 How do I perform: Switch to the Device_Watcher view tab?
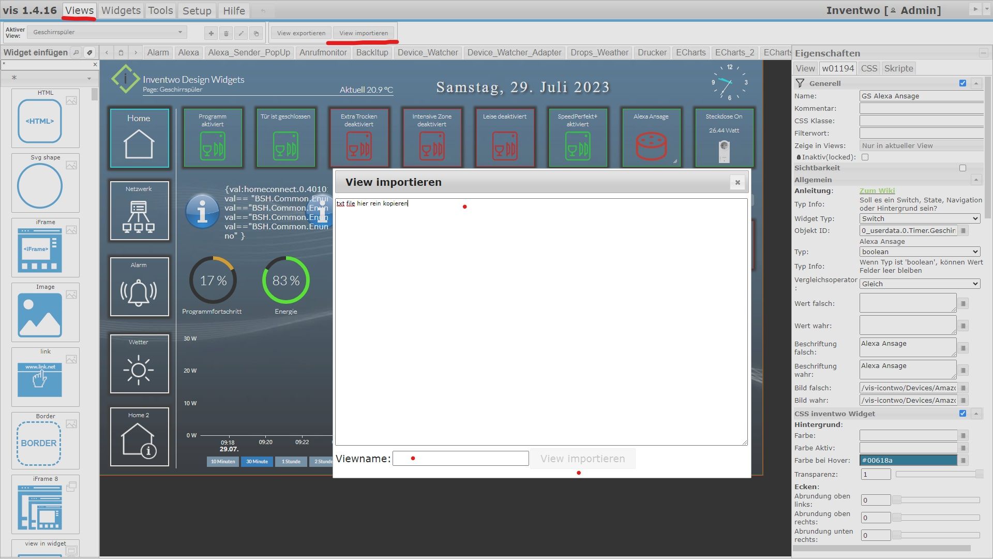tap(428, 52)
